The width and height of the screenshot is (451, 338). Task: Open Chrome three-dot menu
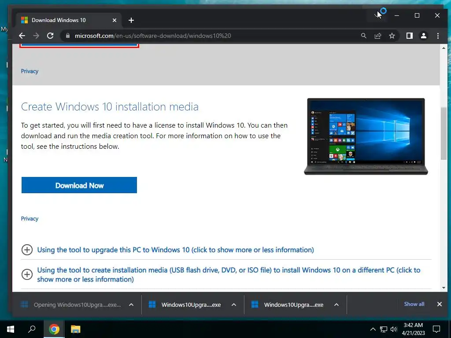(438, 36)
